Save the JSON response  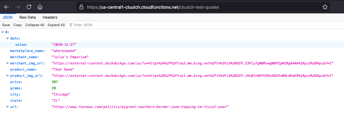6,25
